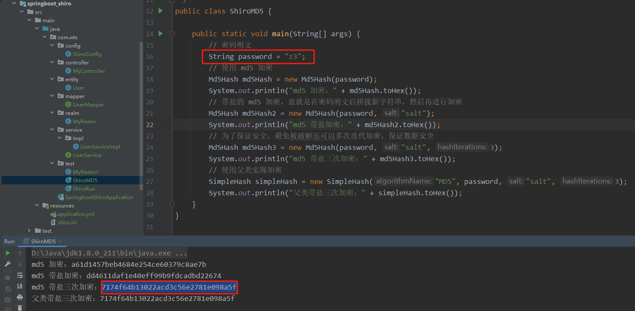The width and height of the screenshot is (635, 311).
Task: Clear console with the trash icon
Action: [x=20, y=308]
